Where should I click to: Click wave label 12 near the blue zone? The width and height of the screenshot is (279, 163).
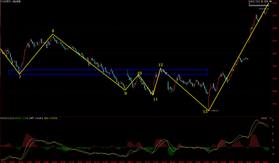[160, 65]
